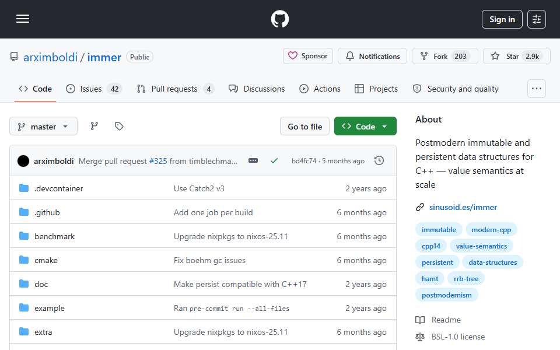Viewport: 560px width, 350px height.
Task: Go to the GitHub homepage logo
Action: (279, 19)
